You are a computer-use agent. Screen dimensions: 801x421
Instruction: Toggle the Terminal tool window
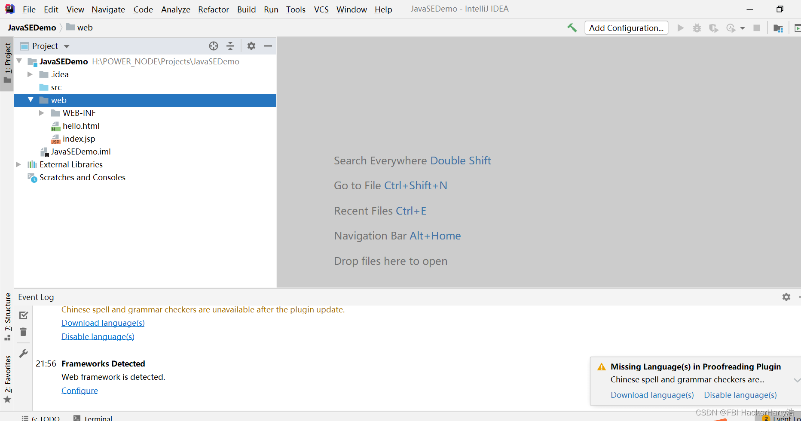click(x=93, y=418)
